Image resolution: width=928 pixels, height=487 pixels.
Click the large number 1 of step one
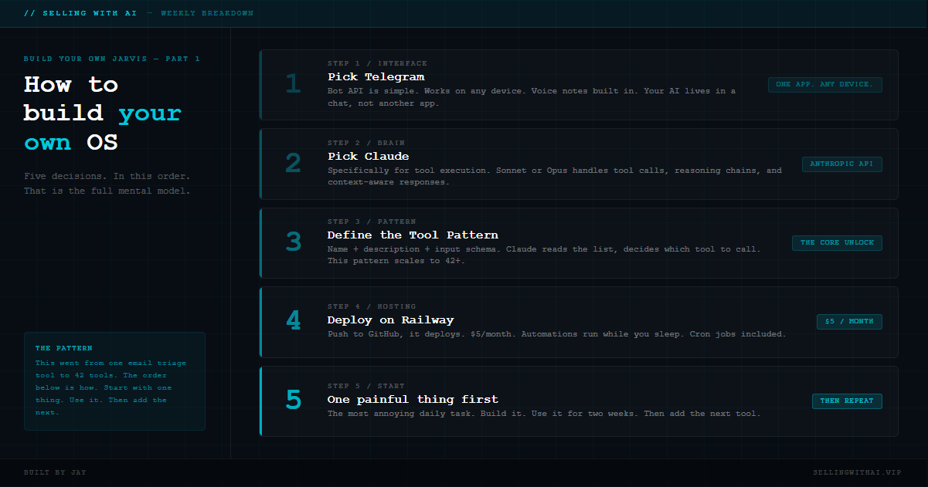(293, 85)
